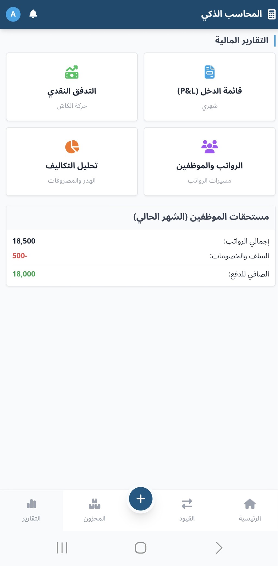Tap the calculator app logo icon
This screenshot has height=566, width=278.
pos(271,14)
